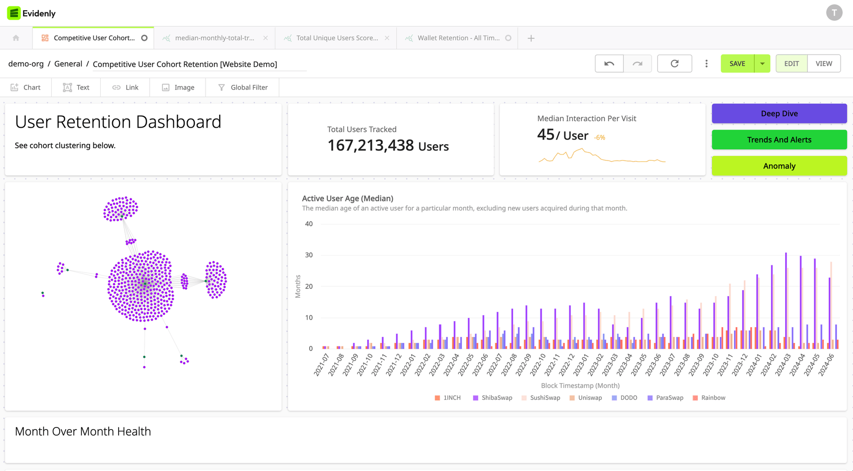Image resolution: width=853 pixels, height=471 pixels.
Task: Open the user avatar T menu
Action: point(834,13)
